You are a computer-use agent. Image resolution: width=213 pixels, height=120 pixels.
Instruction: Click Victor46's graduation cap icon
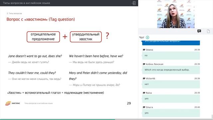[144, 79]
